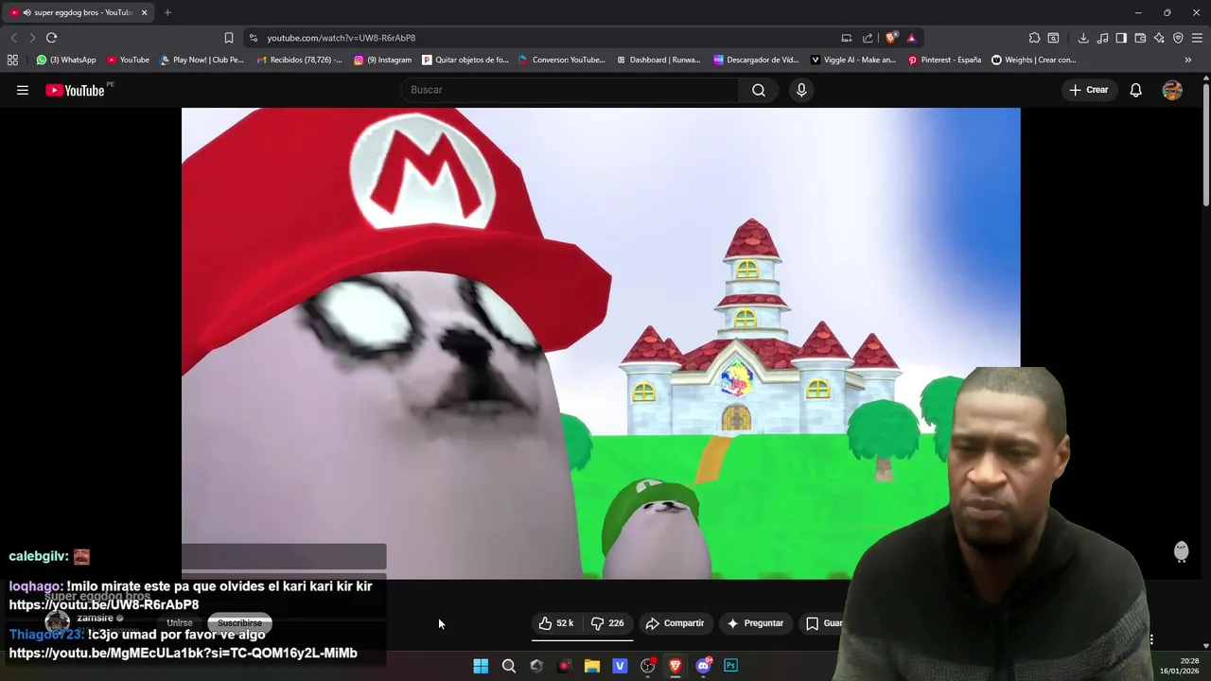Open the Weights Crear bookmark
Screen dimensions: 1211x681
tap(1033, 60)
